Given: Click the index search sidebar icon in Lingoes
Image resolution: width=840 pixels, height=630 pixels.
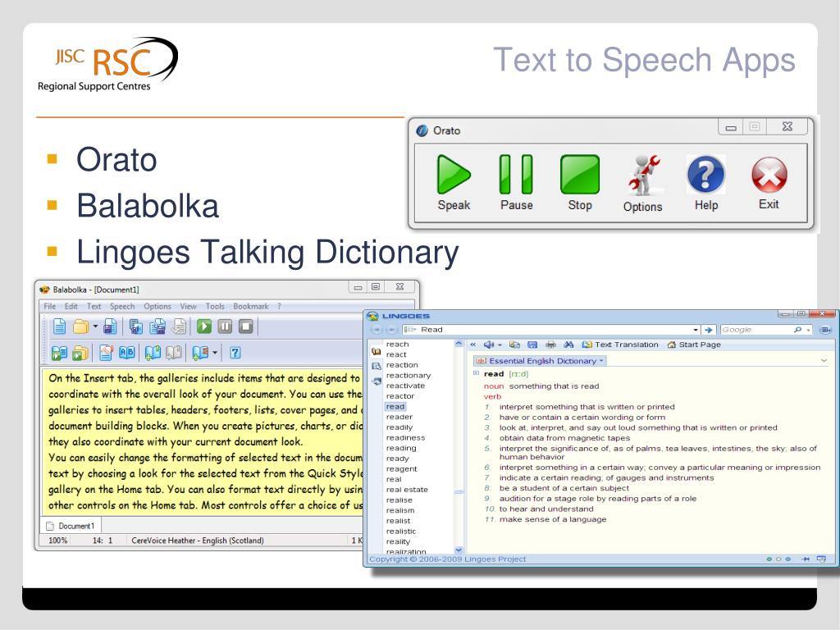Looking at the screenshot, I should pyautogui.click(x=376, y=367).
